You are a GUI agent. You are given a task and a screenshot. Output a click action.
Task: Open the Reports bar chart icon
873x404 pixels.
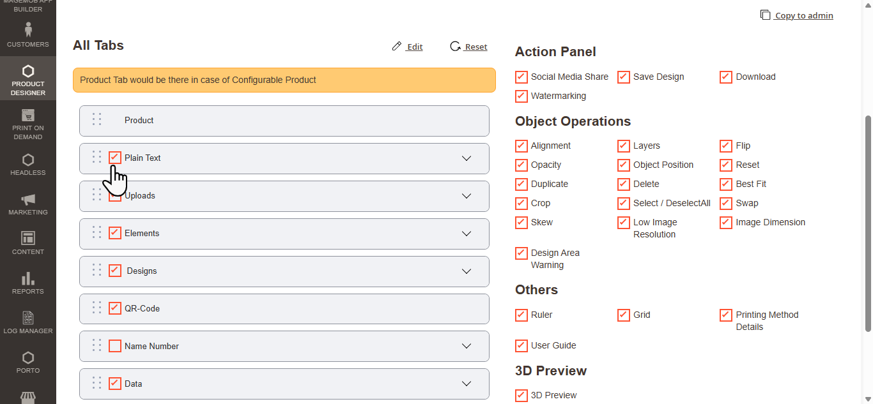[28, 278]
